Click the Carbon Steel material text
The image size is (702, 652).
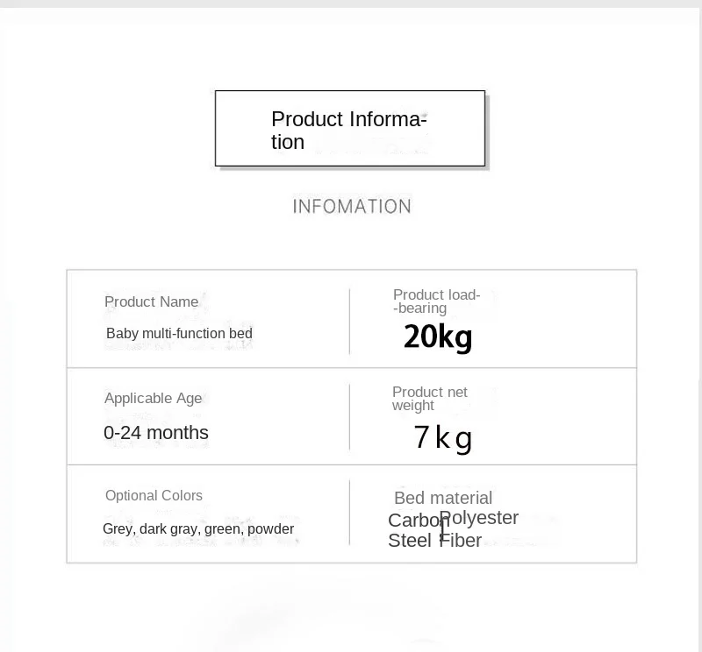click(412, 530)
